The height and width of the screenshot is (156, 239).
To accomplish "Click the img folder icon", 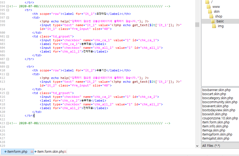I will 214,26.
